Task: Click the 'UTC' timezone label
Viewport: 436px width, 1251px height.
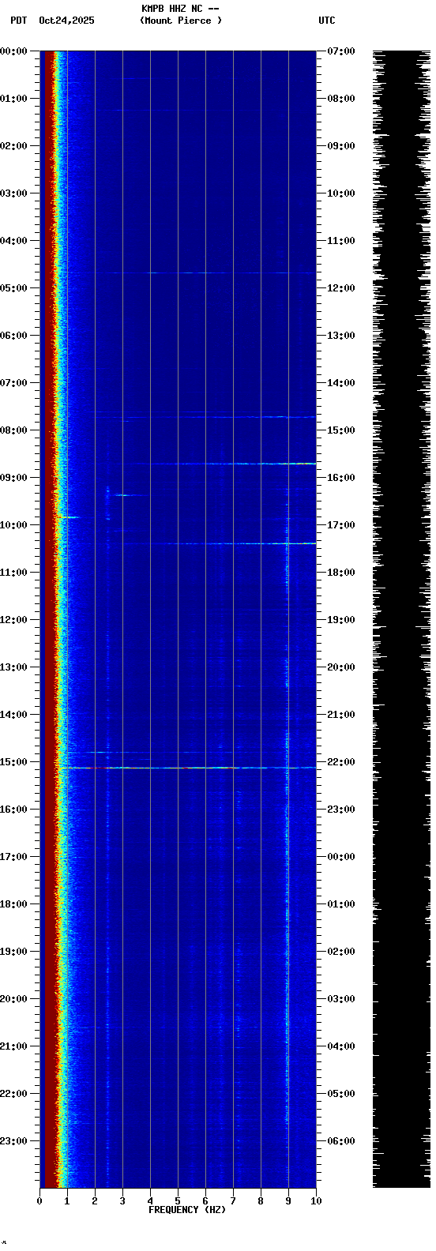Action: (327, 21)
